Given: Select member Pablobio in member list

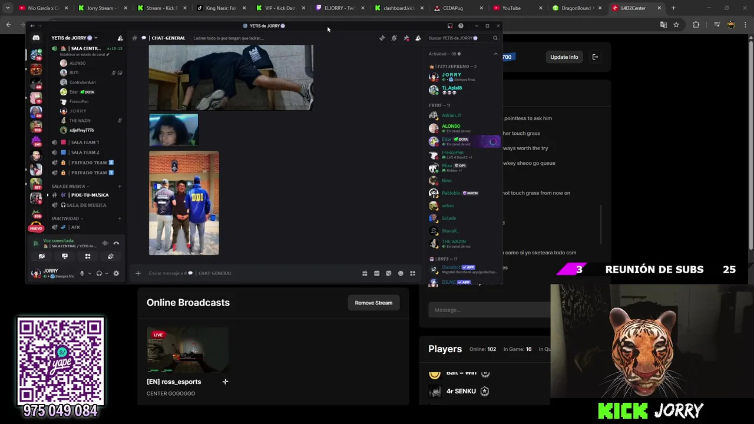Looking at the screenshot, I should pyautogui.click(x=464, y=193).
